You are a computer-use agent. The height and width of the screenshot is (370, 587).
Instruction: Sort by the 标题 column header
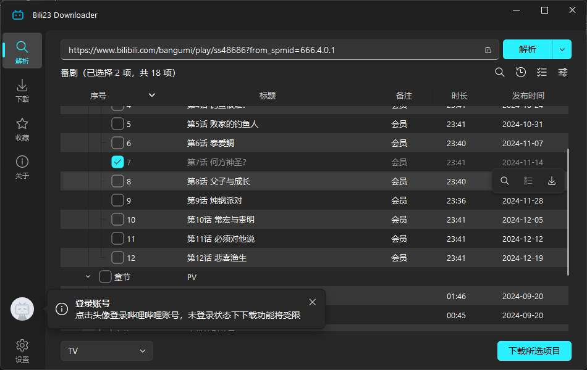tap(268, 96)
